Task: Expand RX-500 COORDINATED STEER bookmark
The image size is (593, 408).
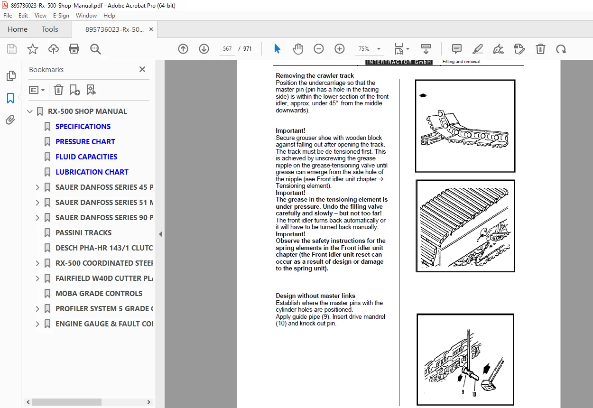Action: [37, 263]
